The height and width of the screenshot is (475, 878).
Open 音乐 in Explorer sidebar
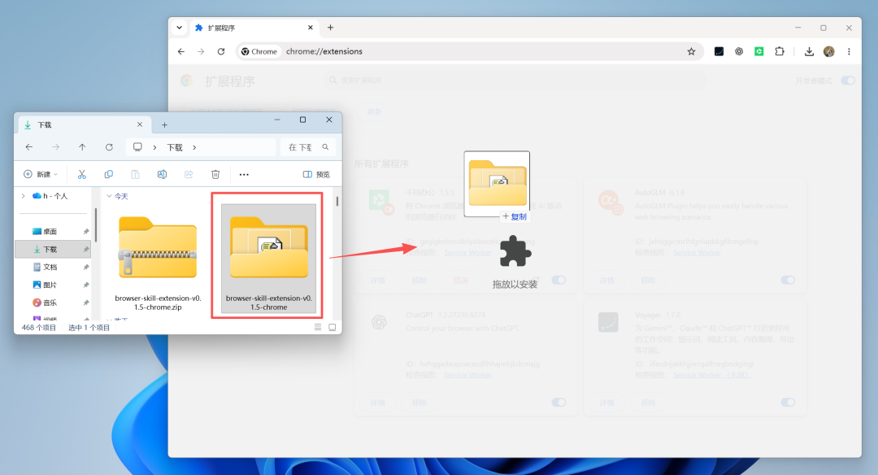coord(53,303)
